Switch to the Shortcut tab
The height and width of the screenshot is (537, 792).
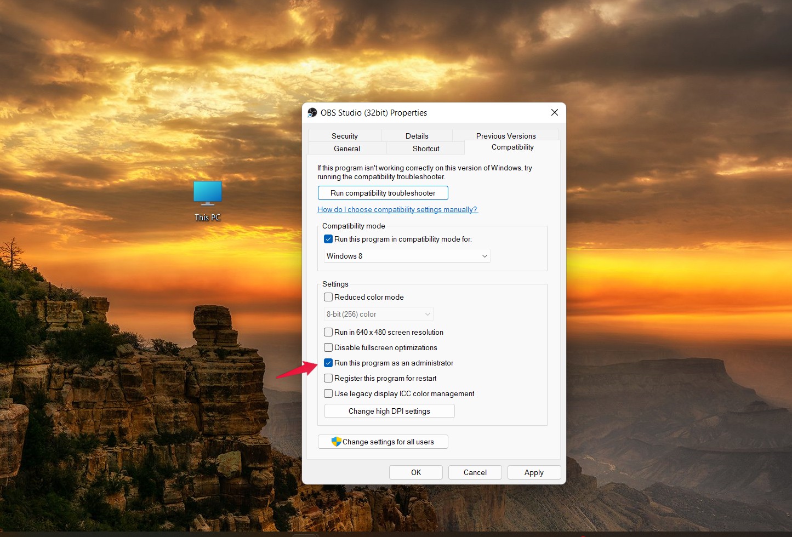(x=426, y=148)
